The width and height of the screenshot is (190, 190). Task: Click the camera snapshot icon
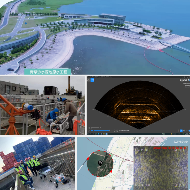tap(187, 130)
